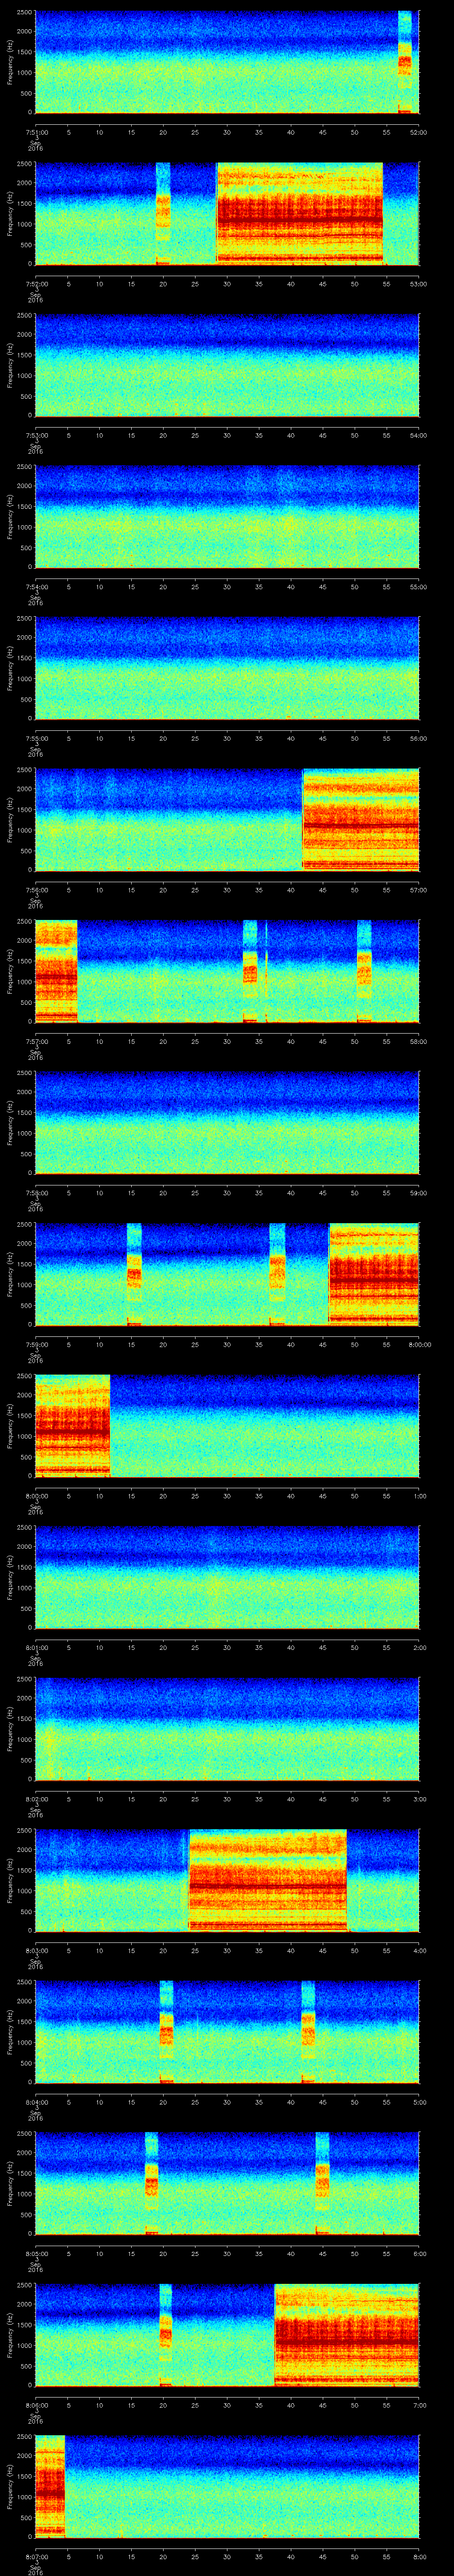Click the broadband block starting the 8:07:00 spectrogram
The width and height of the screenshot is (454, 2576).
pyautogui.click(x=50, y=2485)
